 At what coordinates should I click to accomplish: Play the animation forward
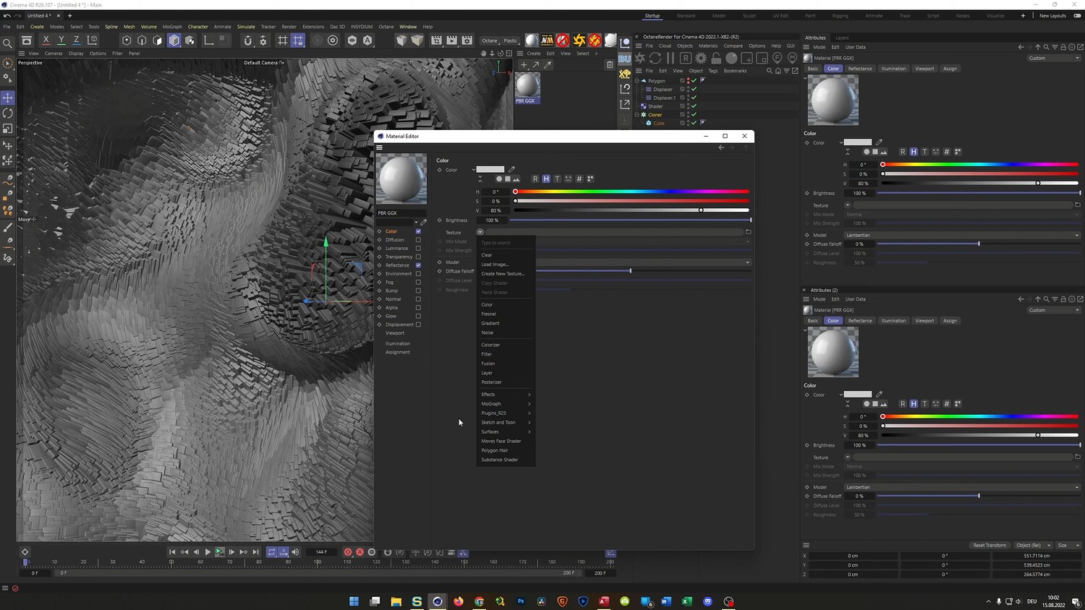click(x=208, y=552)
